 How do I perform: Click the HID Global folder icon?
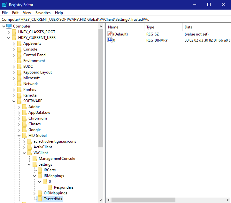click(x=24, y=136)
